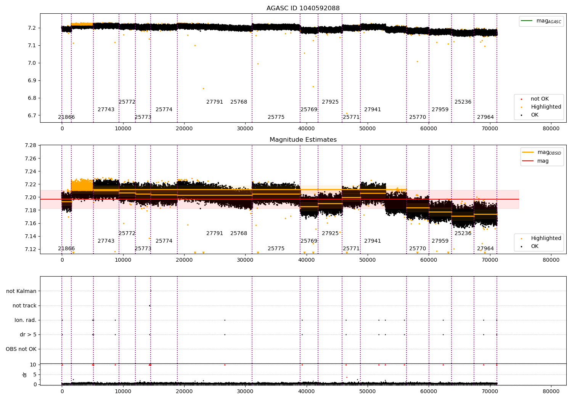The image size is (572, 400).
Task: Click the orange mag OBSID line in middle legend
Action: pyautogui.click(x=528, y=152)
